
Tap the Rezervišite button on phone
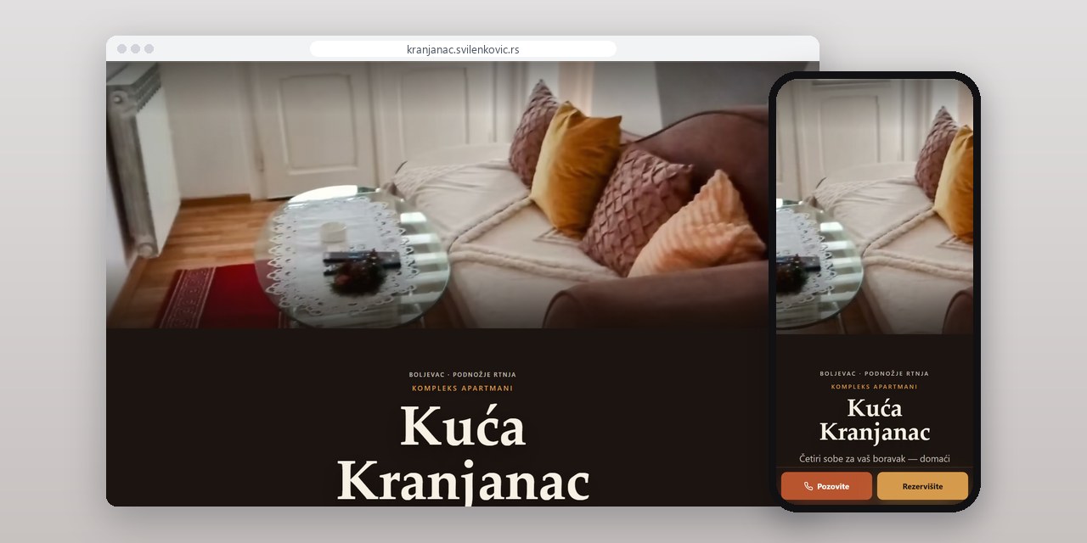click(x=922, y=486)
